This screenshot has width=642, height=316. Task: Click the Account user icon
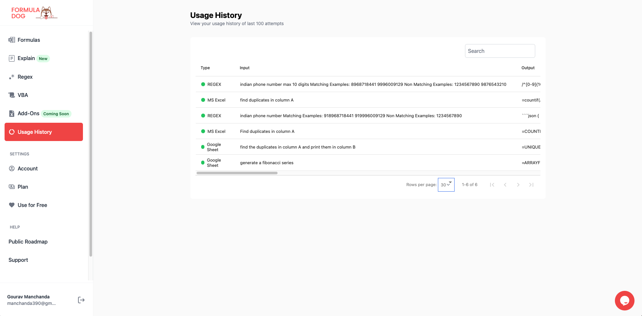click(x=12, y=168)
